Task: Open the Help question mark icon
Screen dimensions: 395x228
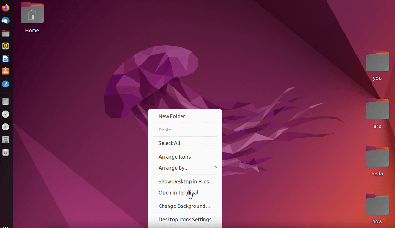Action: click(6, 84)
